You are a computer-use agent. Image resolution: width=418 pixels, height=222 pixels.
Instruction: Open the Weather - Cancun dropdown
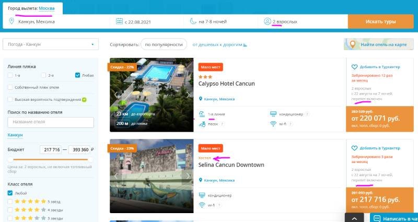51,44
